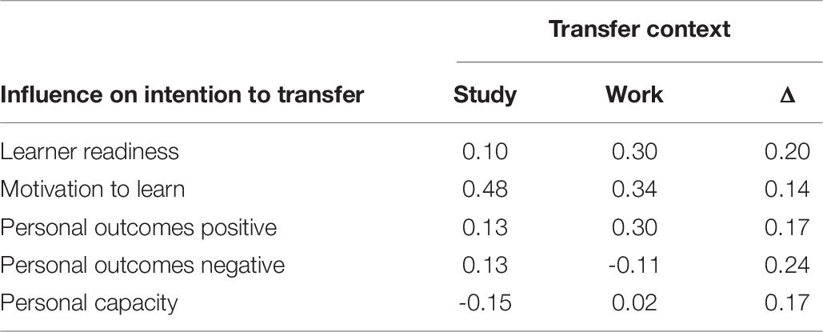
Task: Select the -0.15 Study value
Action: 485,303
